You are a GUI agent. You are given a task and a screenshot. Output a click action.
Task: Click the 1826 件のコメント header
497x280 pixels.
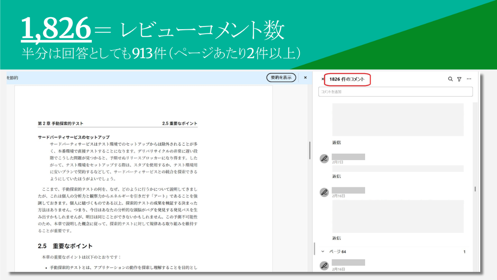[347, 79]
